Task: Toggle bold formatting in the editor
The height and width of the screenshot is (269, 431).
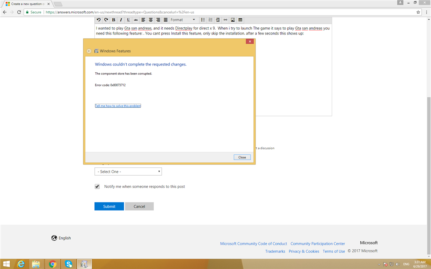Action: 114,20
